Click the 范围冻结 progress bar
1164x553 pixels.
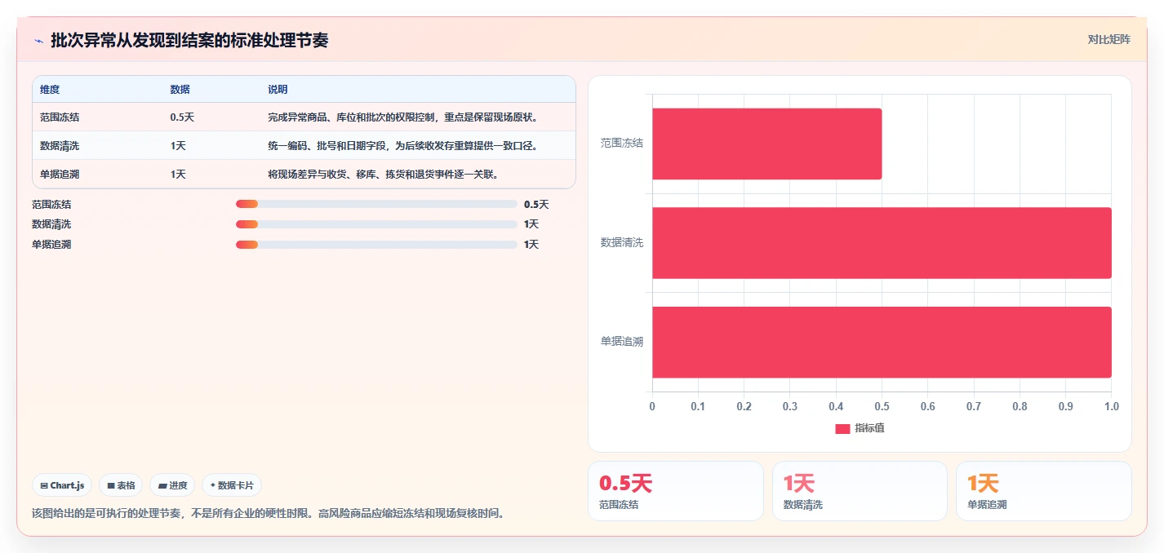coord(376,204)
